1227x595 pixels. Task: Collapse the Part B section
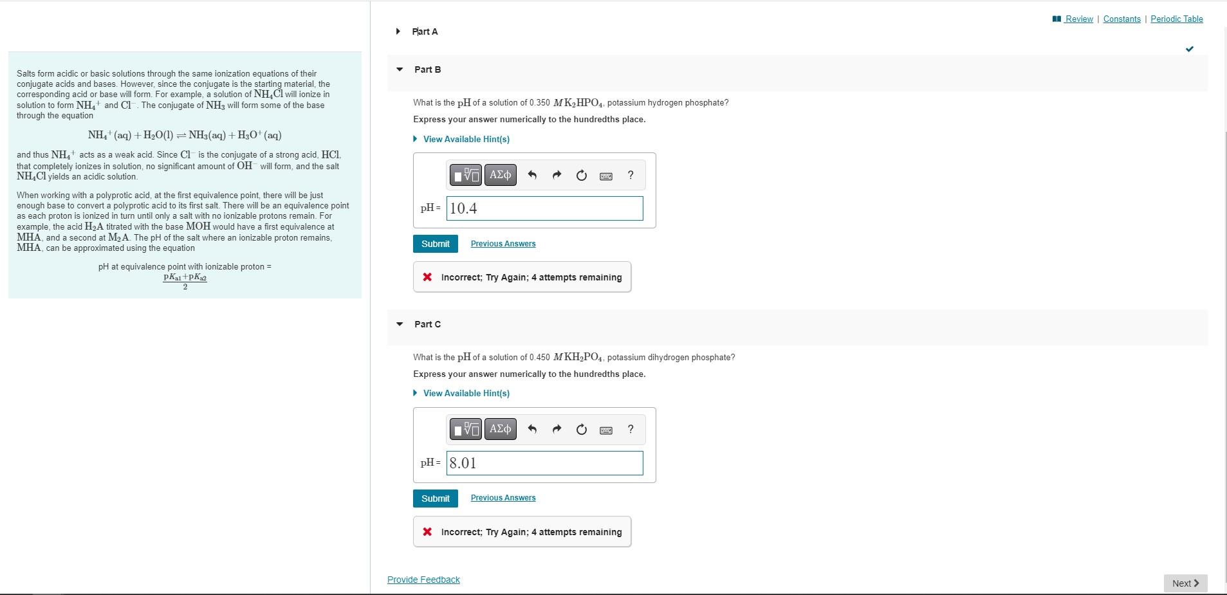[x=400, y=69]
